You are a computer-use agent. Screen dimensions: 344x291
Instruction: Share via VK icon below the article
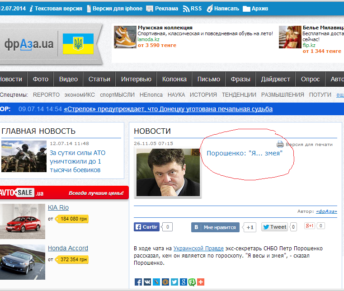pos(147,282)
